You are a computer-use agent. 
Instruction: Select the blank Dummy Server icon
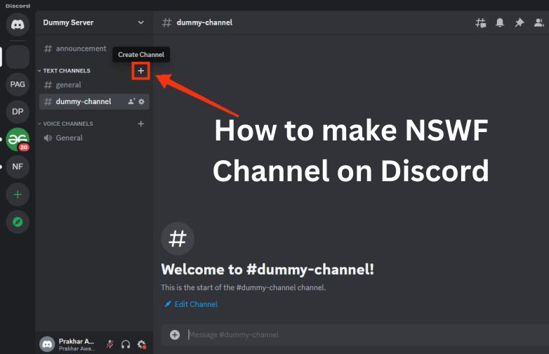pos(18,57)
